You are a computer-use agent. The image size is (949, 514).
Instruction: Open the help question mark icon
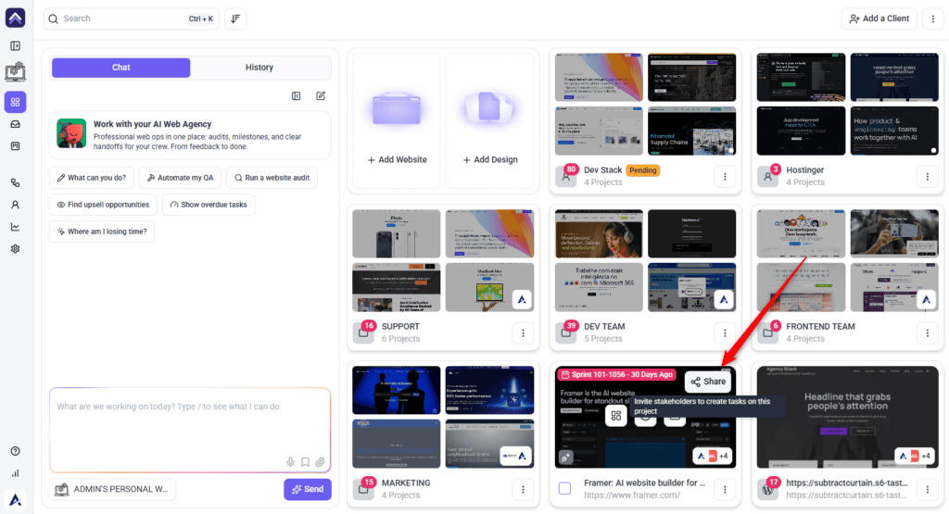coord(15,451)
